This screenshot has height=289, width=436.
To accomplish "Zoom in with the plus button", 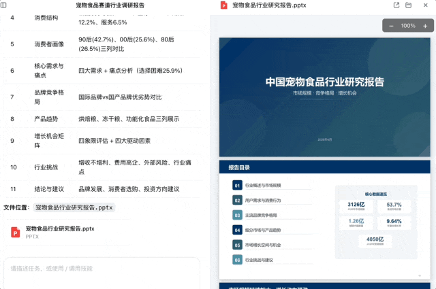I will point(424,26).
